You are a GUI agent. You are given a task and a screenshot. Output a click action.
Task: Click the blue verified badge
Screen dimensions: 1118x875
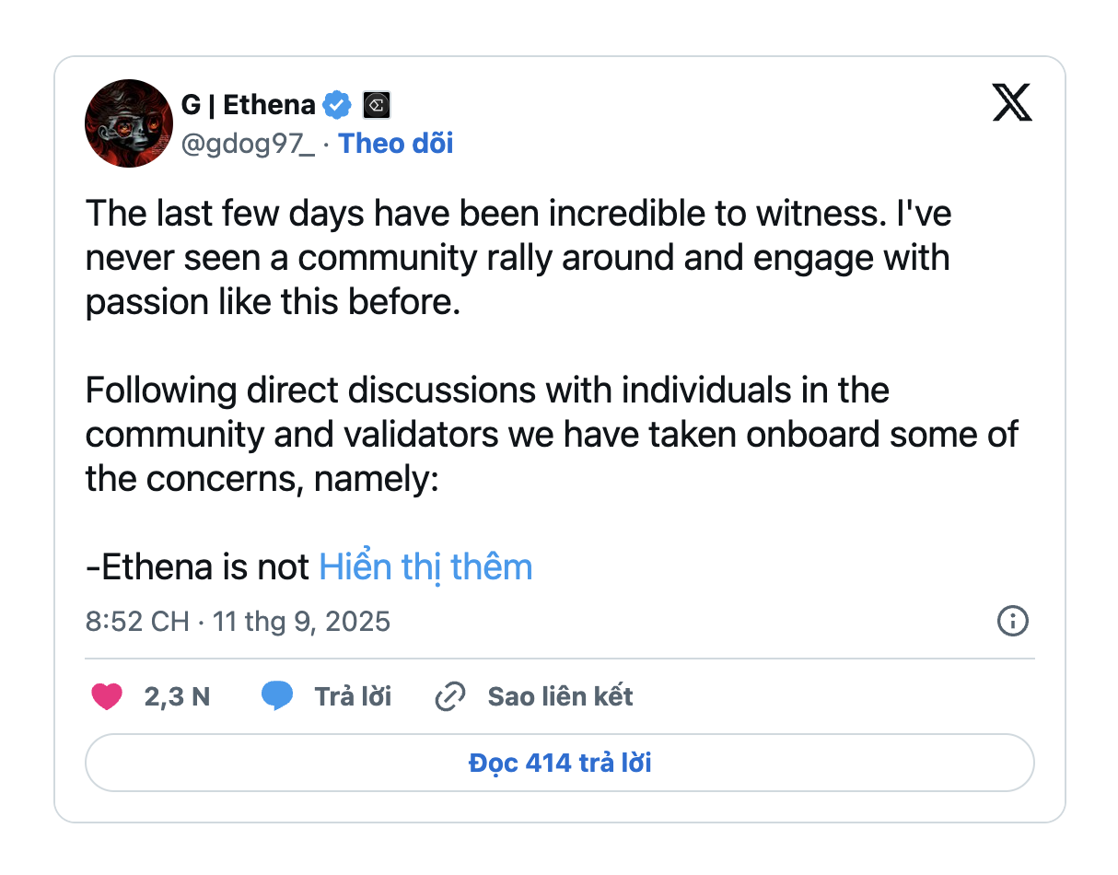337,105
